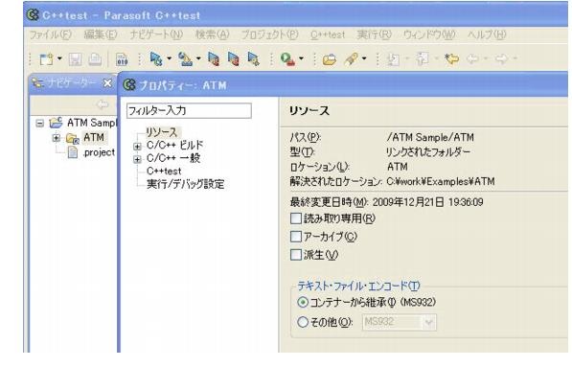Check the 派生 checkbox
572x367 pixels.
296,254
